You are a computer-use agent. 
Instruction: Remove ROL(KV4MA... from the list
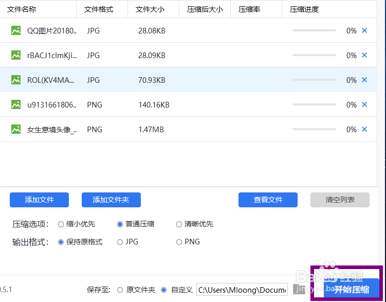pos(364,80)
